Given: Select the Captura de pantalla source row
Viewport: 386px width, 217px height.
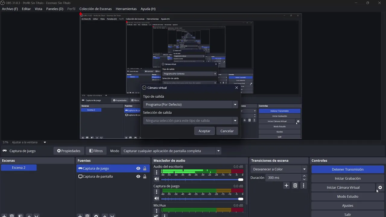Looking at the screenshot, I should [113, 176].
